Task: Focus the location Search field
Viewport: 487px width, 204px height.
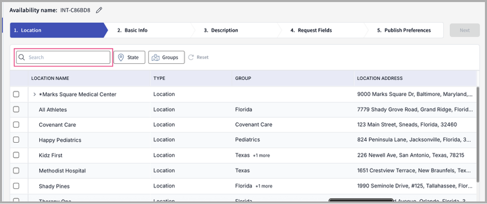Action: point(63,57)
